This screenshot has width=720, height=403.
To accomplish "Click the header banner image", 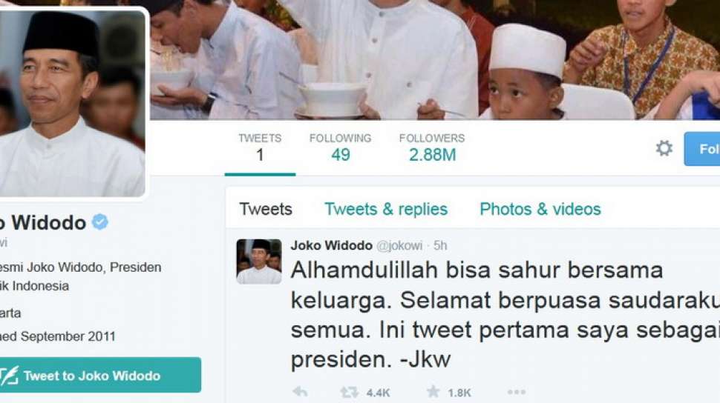I will [435, 59].
